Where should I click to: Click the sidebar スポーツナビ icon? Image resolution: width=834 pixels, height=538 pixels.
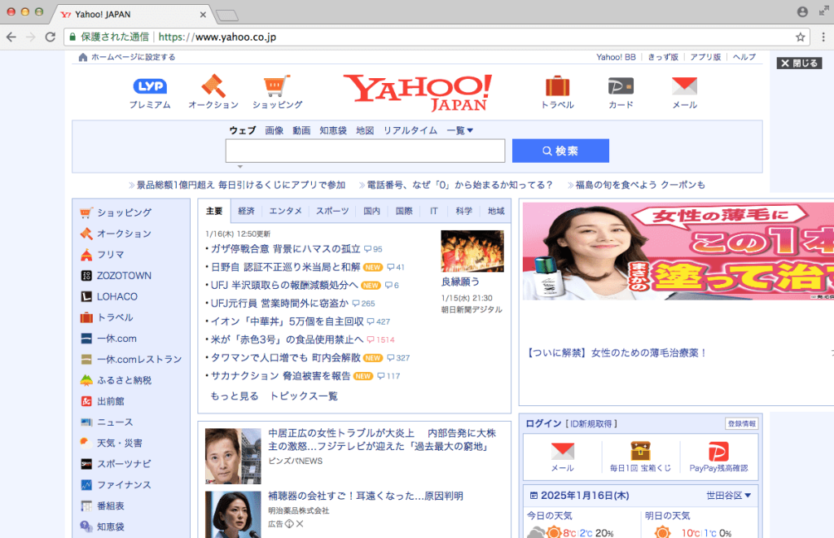coord(86,464)
